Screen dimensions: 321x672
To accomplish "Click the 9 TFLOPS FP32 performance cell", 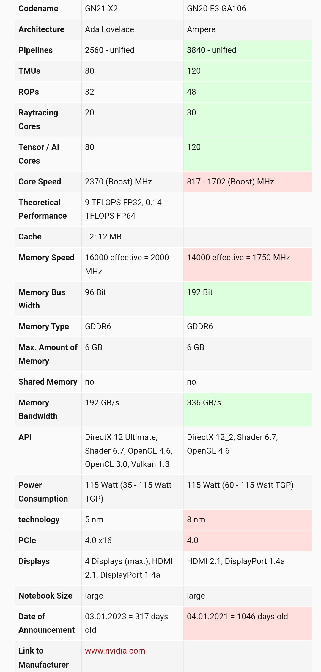I will click(x=123, y=209).
